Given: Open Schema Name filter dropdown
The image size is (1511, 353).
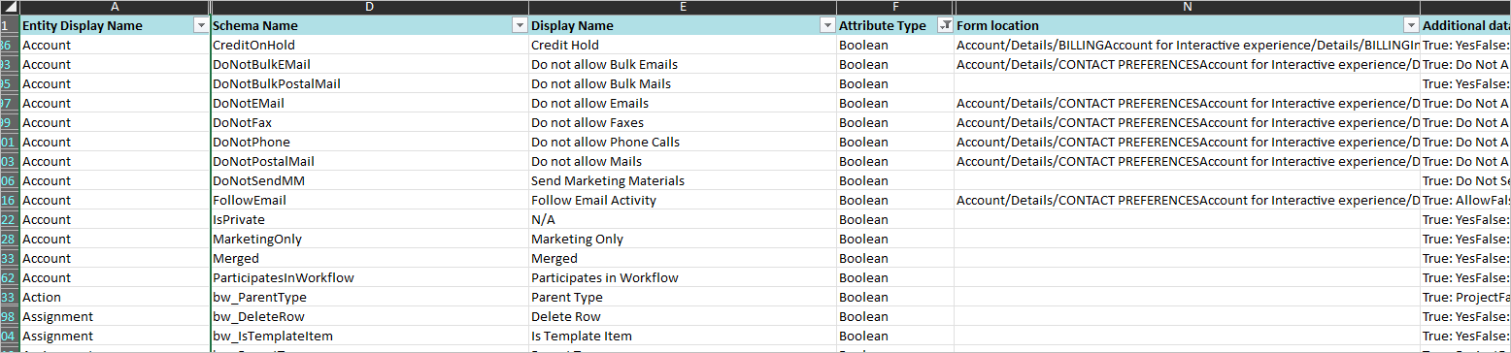Looking at the screenshot, I should coord(520,26).
